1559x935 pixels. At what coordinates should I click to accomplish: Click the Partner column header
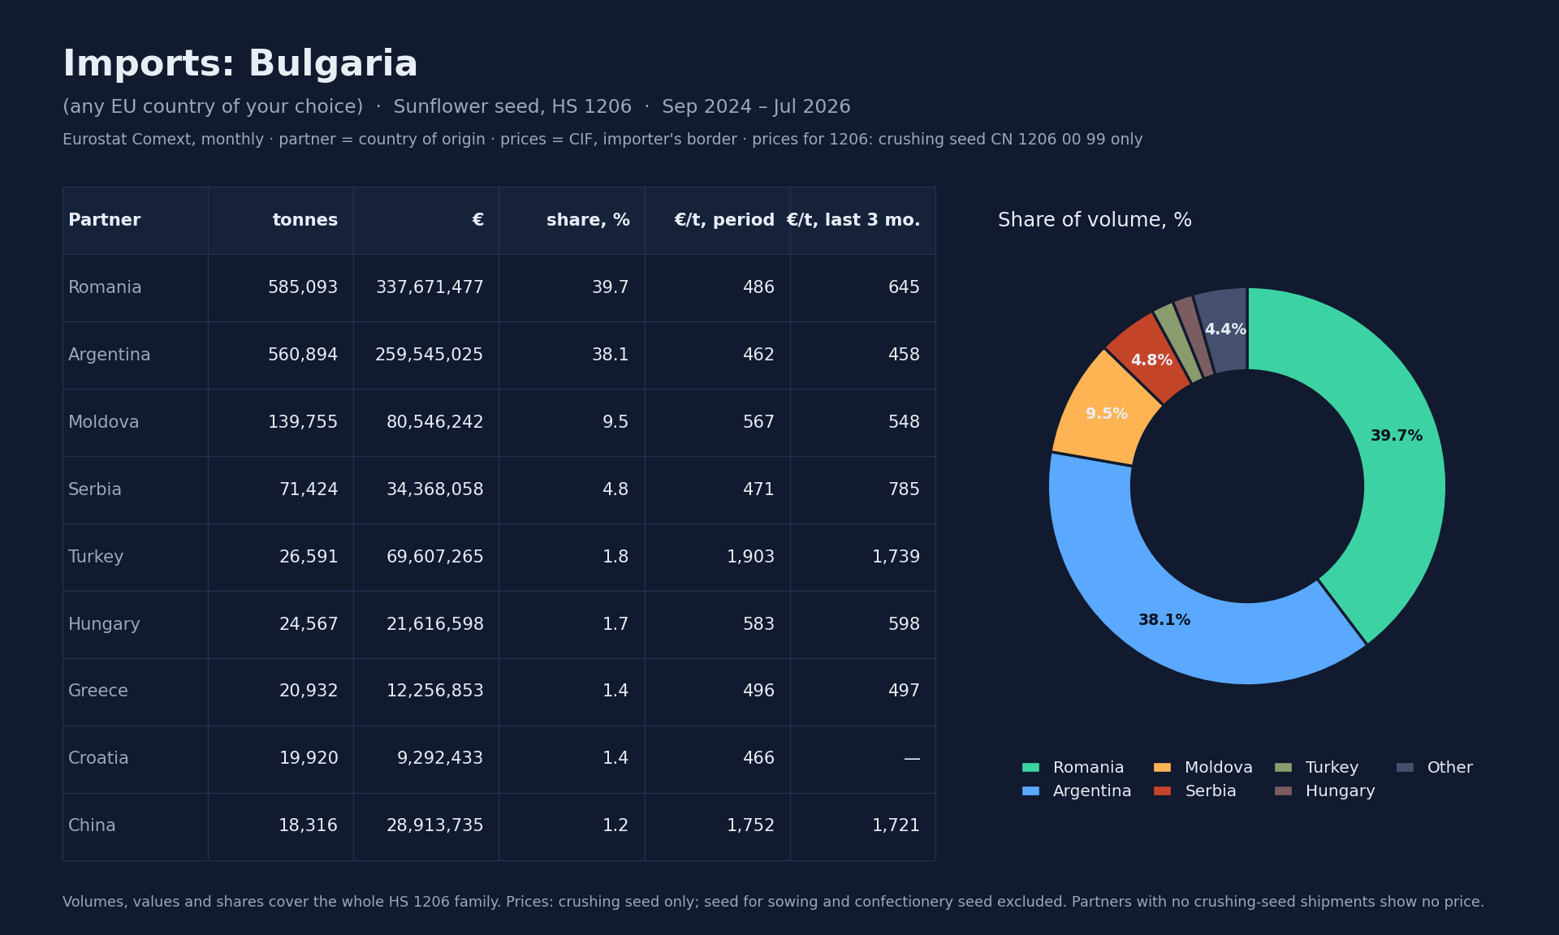[136, 221]
